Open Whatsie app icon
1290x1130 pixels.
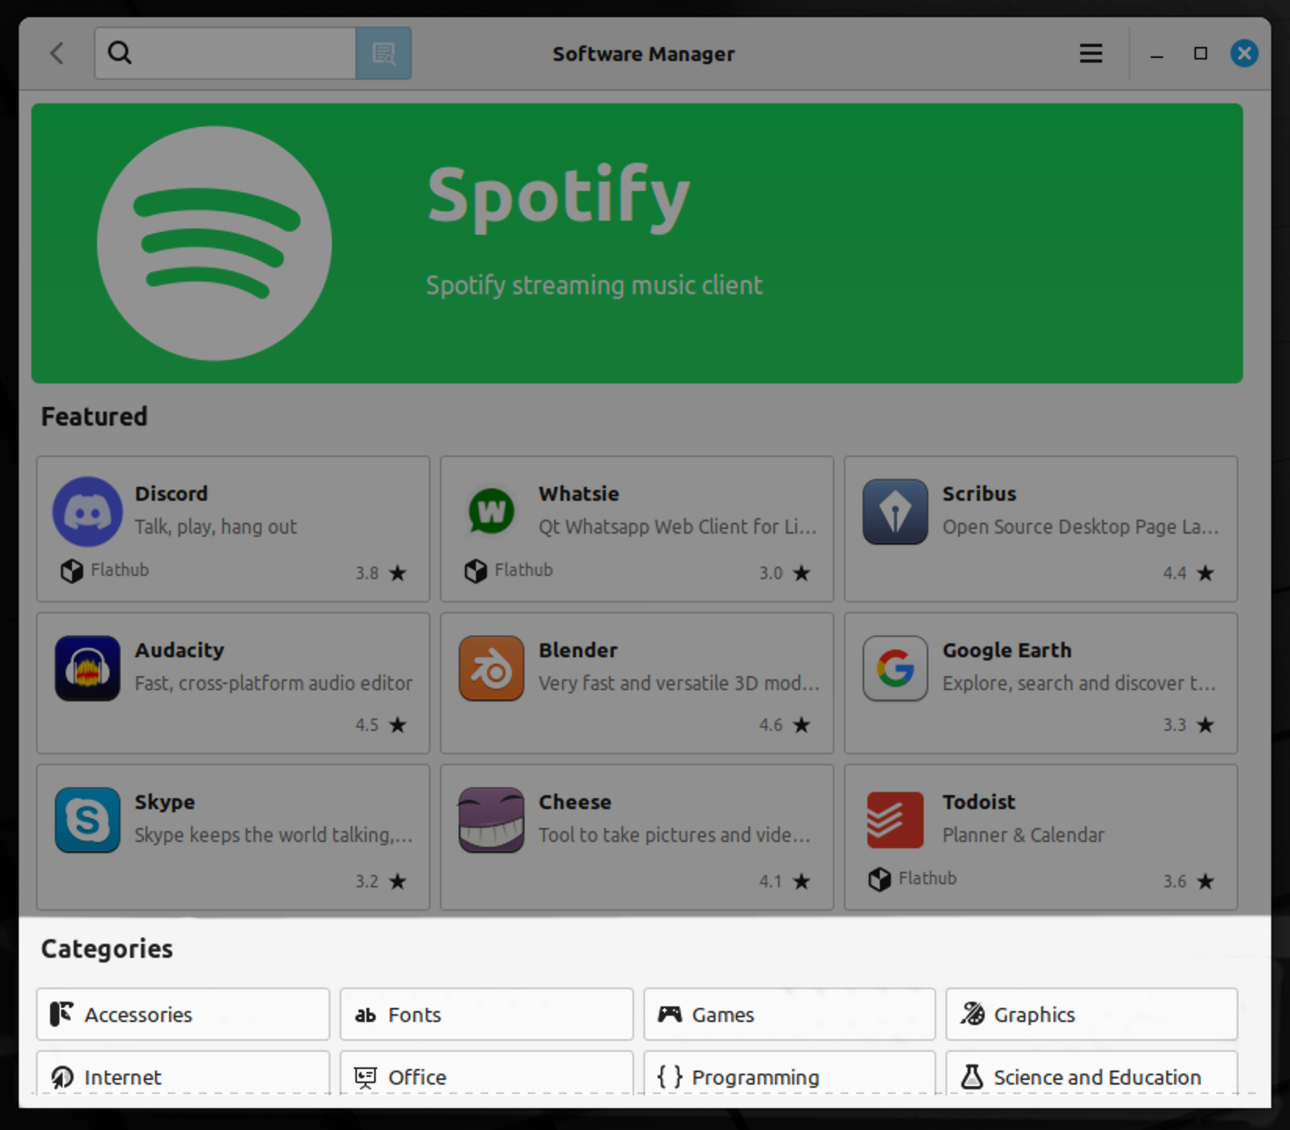click(x=492, y=512)
